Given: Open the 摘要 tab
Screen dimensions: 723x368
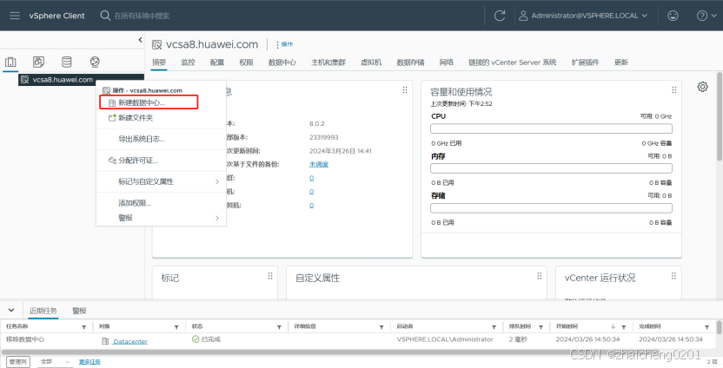Looking at the screenshot, I should coord(159,62).
